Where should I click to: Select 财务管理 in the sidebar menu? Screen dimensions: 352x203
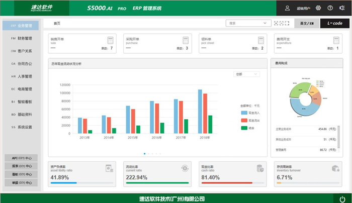click(21, 38)
